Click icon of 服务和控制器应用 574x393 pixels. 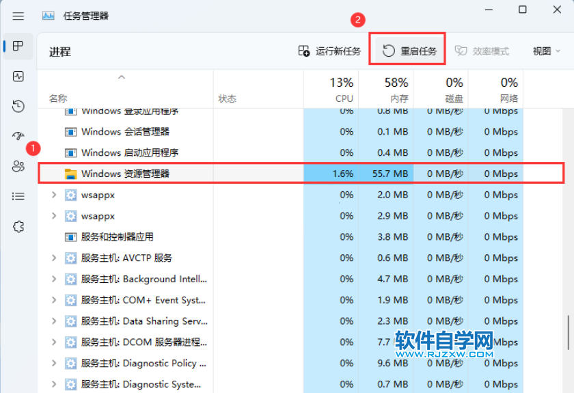pos(70,237)
